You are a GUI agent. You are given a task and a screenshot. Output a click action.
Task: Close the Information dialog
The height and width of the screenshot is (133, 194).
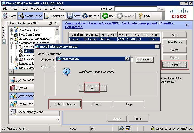pos(127,59)
